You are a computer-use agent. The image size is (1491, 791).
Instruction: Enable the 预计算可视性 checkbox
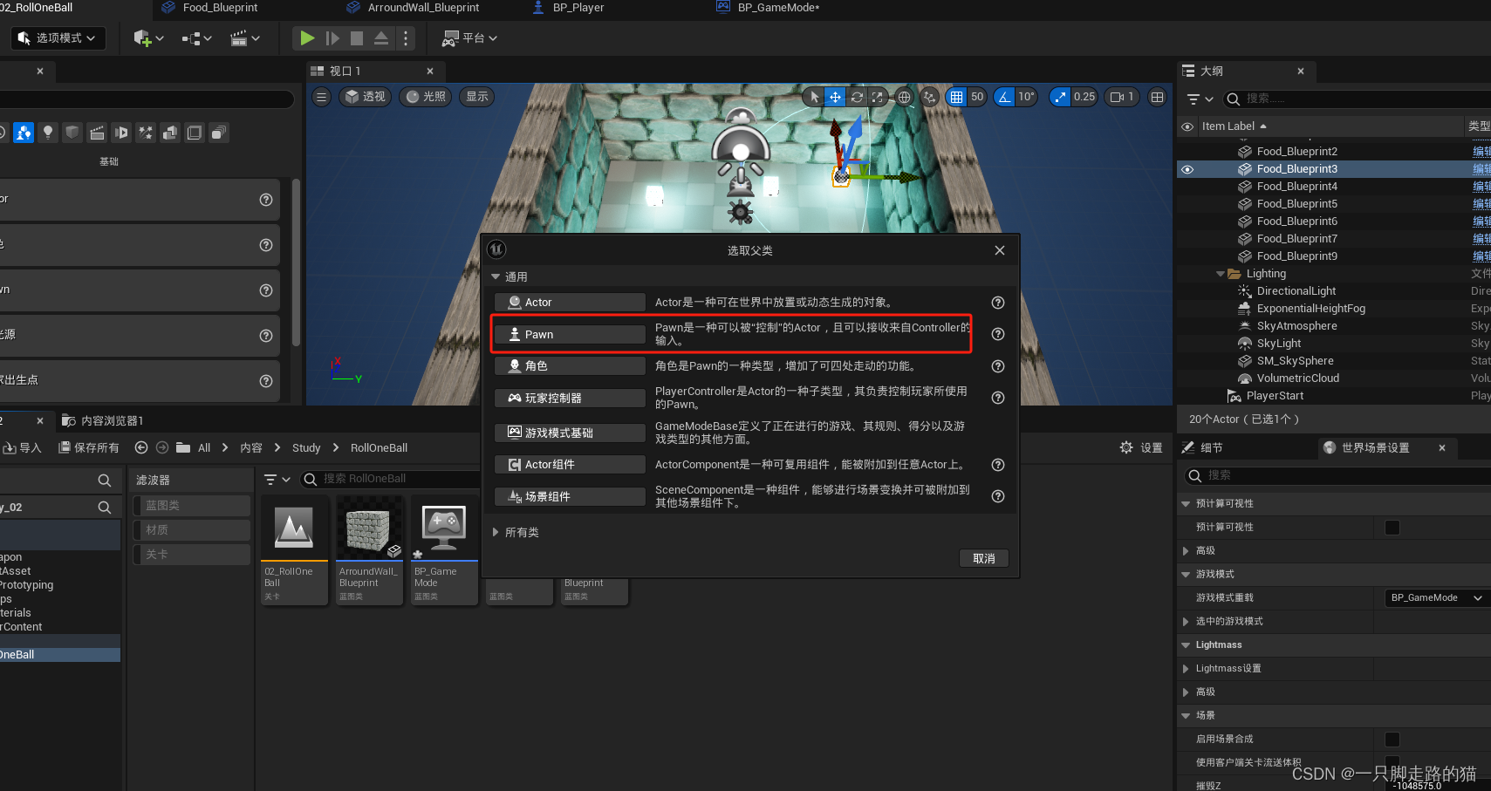coord(1392,527)
